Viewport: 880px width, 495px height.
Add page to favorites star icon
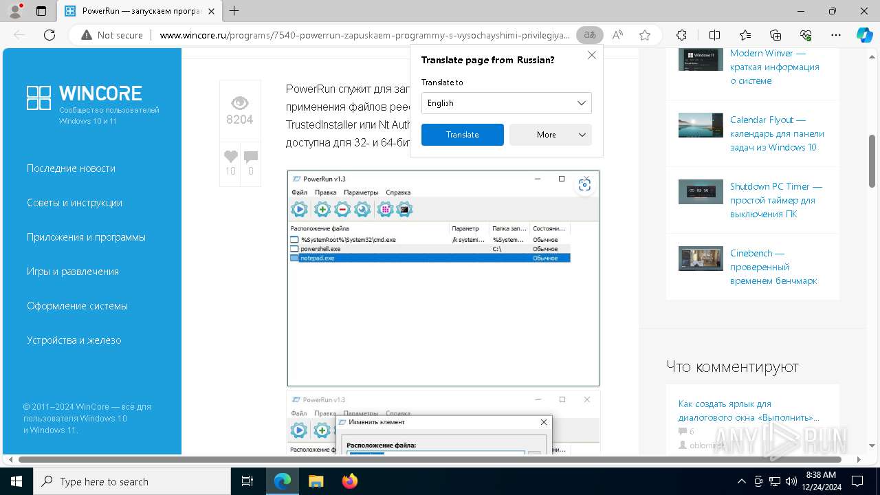click(644, 35)
